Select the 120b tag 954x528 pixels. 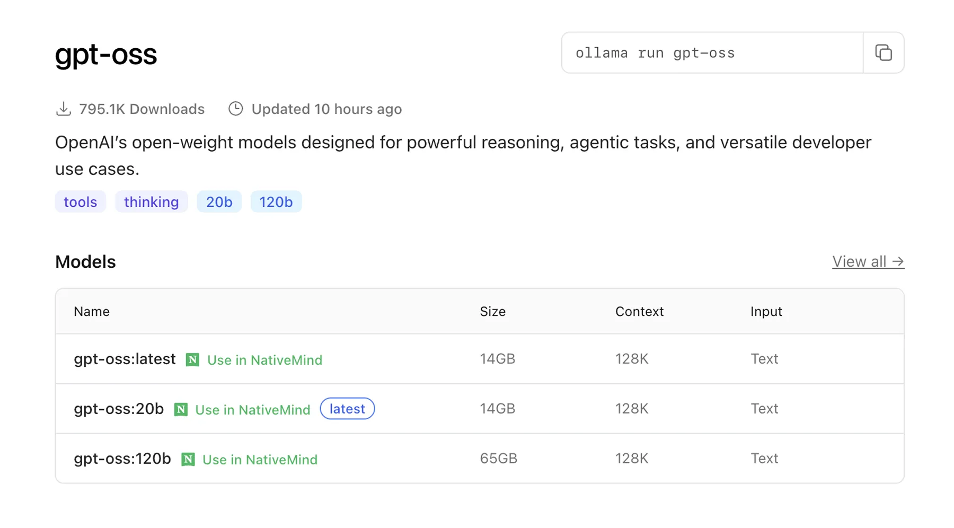coord(276,202)
